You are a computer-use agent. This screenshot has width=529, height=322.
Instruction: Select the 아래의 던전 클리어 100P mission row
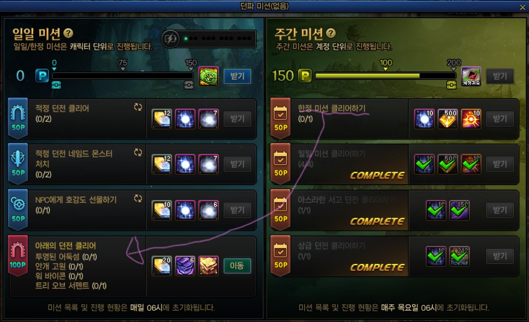132,266
